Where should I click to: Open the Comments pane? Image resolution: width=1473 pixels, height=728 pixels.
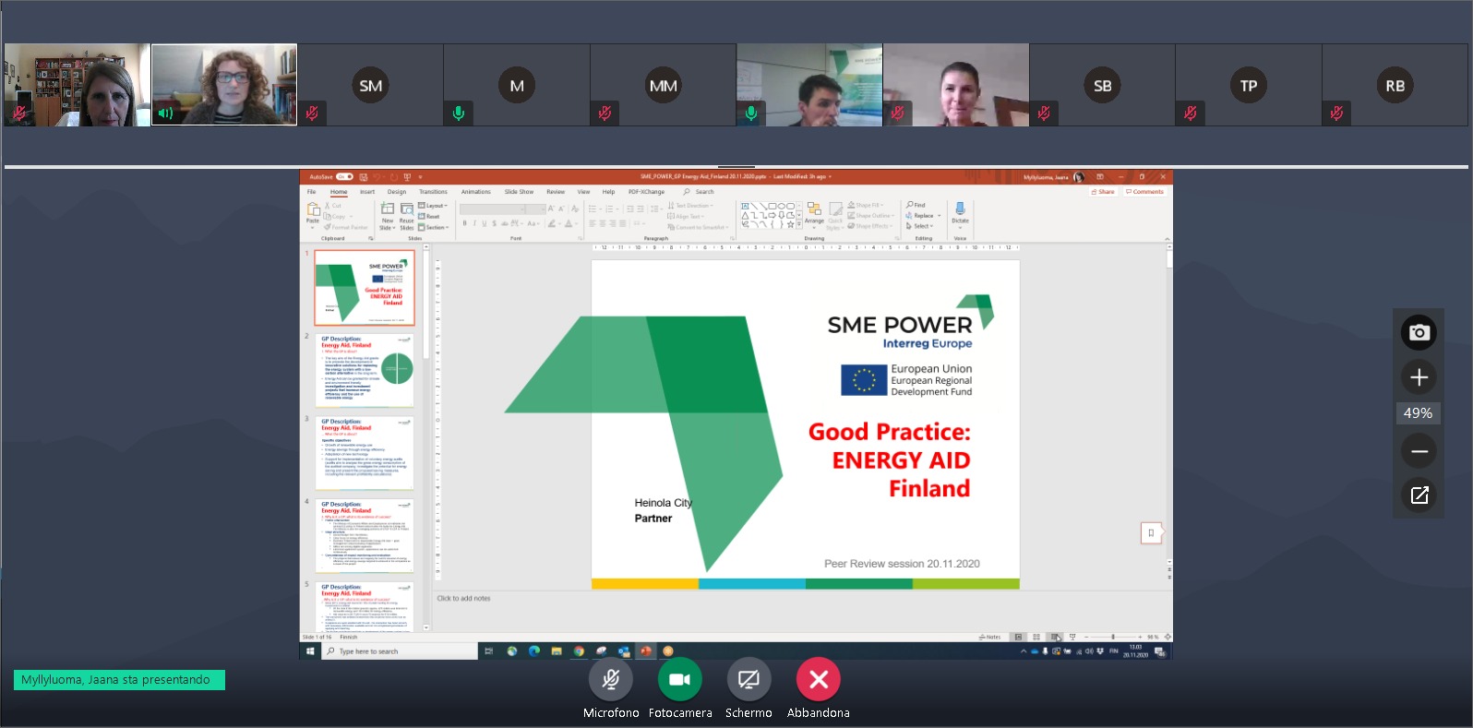click(1145, 192)
